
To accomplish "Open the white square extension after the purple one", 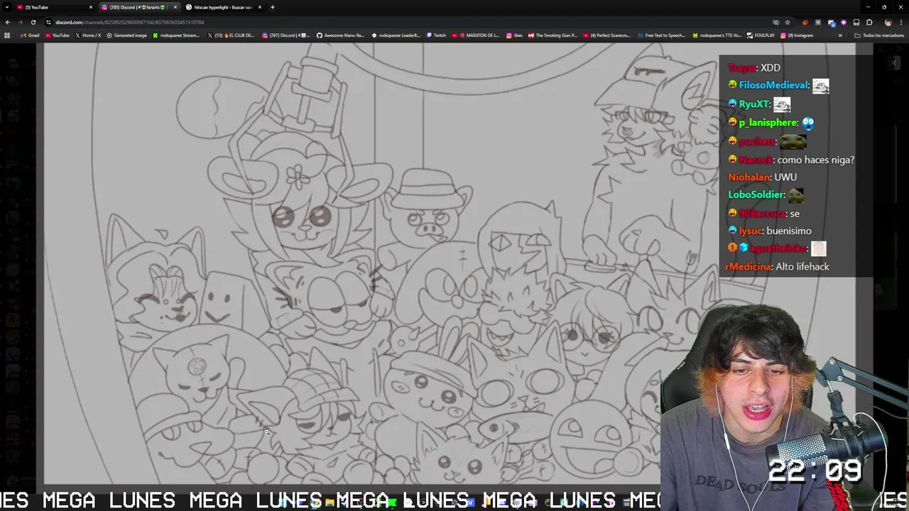I will (x=856, y=22).
